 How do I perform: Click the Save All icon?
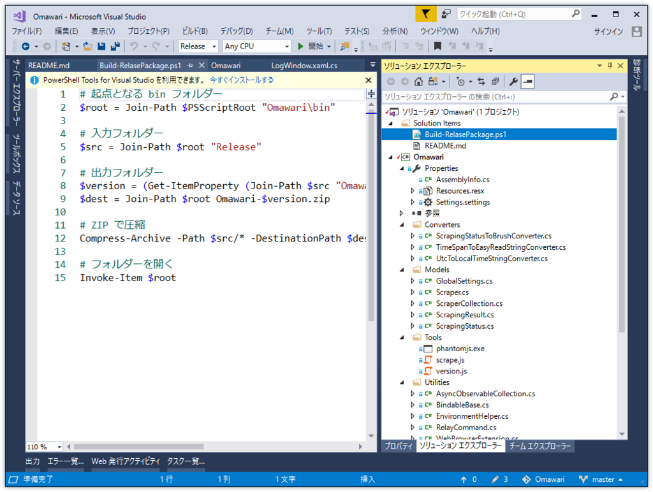click(115, 46)
